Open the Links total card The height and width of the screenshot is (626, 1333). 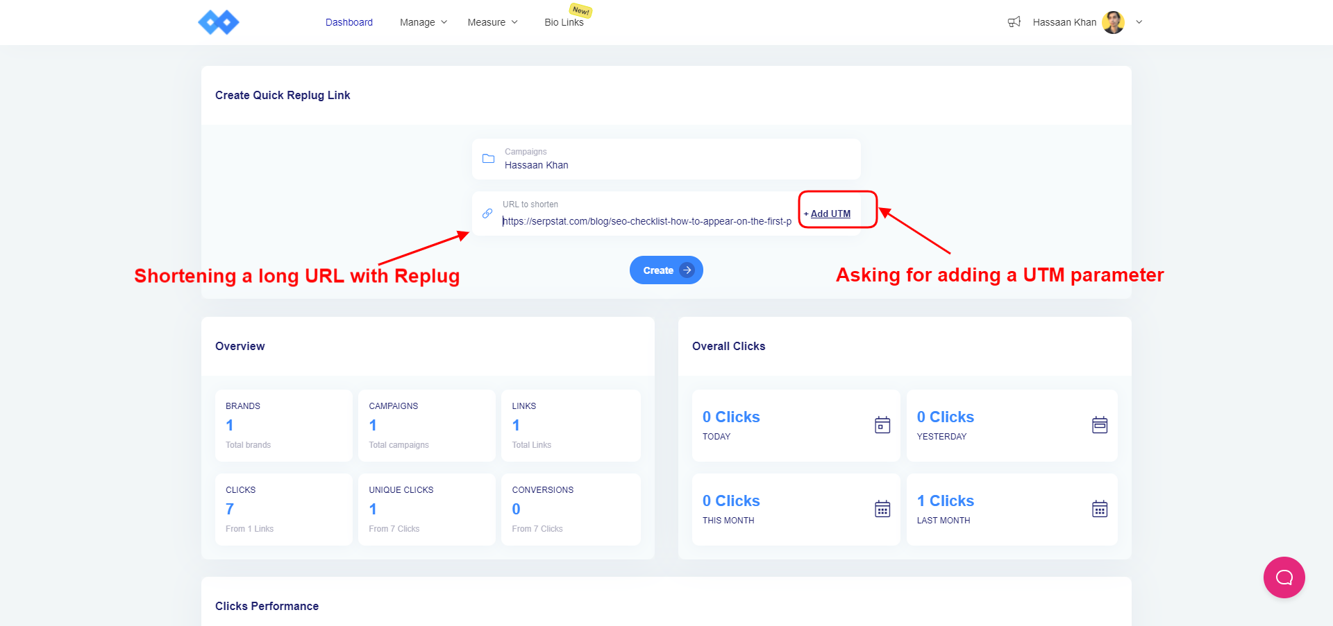(571, 426)
